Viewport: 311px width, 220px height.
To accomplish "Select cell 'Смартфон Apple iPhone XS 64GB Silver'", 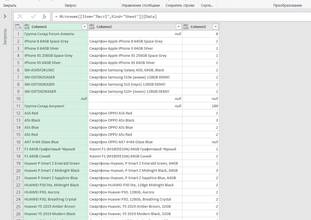I will pos(135,63).
